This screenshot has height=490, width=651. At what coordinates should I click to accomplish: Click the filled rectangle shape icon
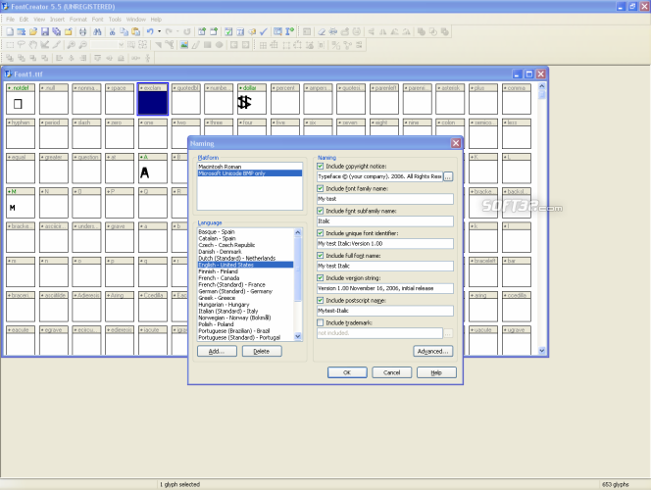pyautogui.click(x=208, y=45)
